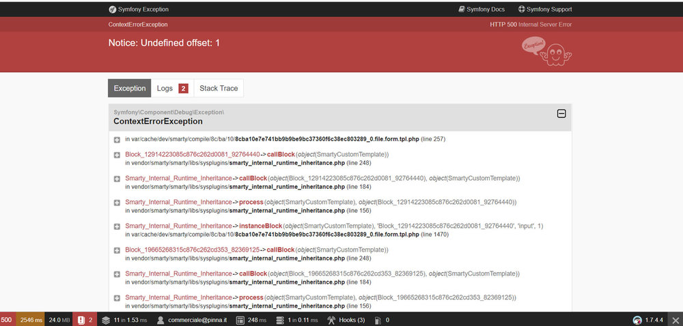Expand the first Smarty process trace line 156
683x326 pixels.
coord(117,203)
